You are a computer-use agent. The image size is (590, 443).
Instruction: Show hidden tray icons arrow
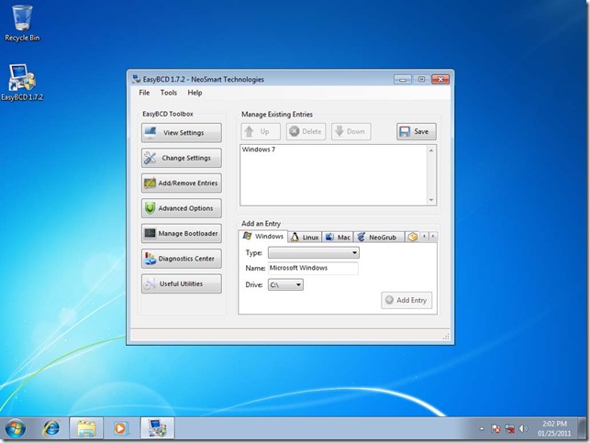tap(482, 428)
